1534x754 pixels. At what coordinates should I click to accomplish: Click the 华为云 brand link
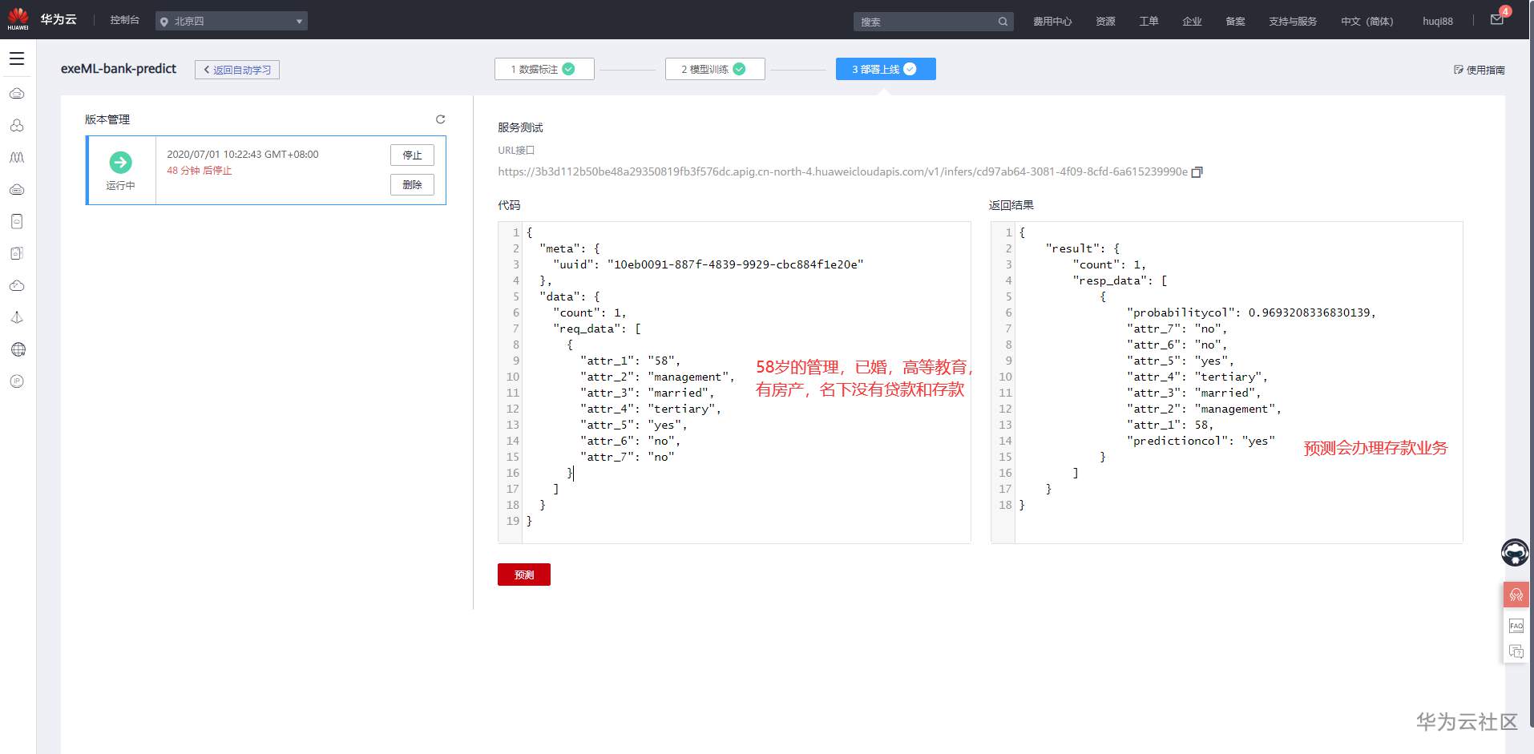coord(59,19)
